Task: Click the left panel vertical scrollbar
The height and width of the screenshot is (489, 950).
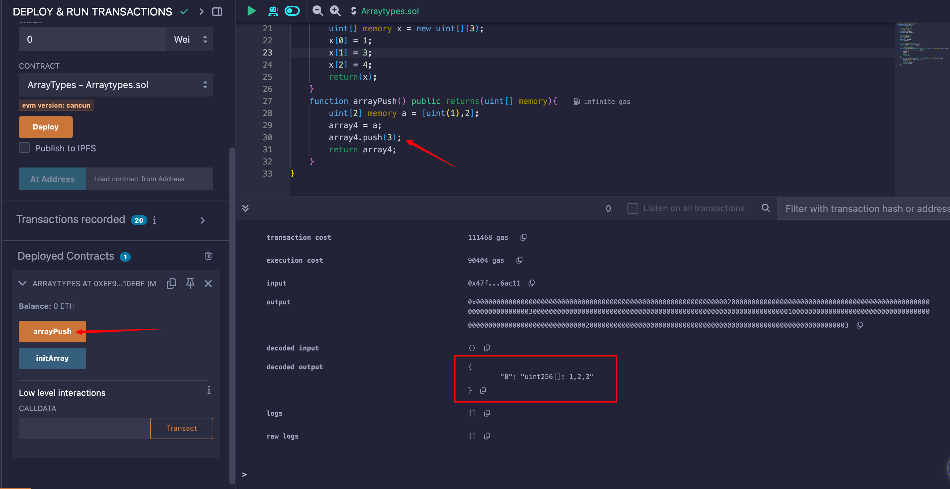Action: click(x=232, y=315)
